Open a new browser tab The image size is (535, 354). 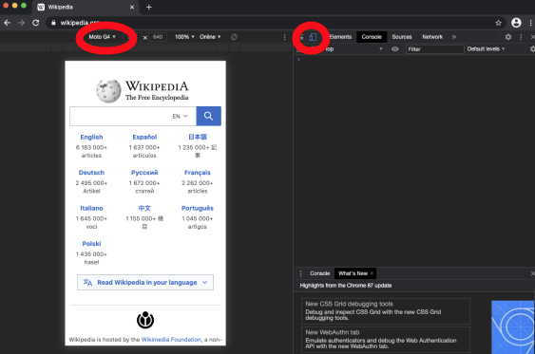pos(149,8)
